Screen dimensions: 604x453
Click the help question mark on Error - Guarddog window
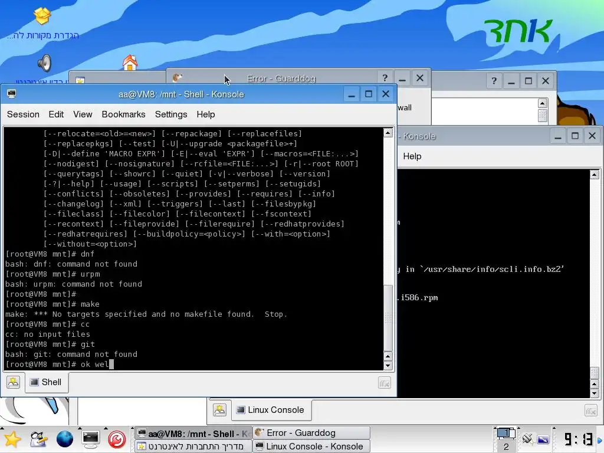(385, 78)
